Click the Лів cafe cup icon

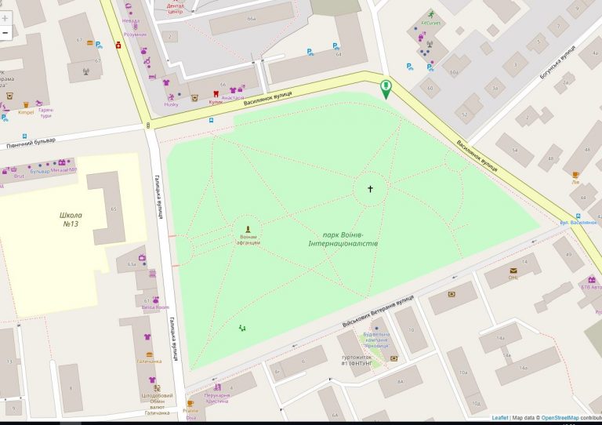575,174
